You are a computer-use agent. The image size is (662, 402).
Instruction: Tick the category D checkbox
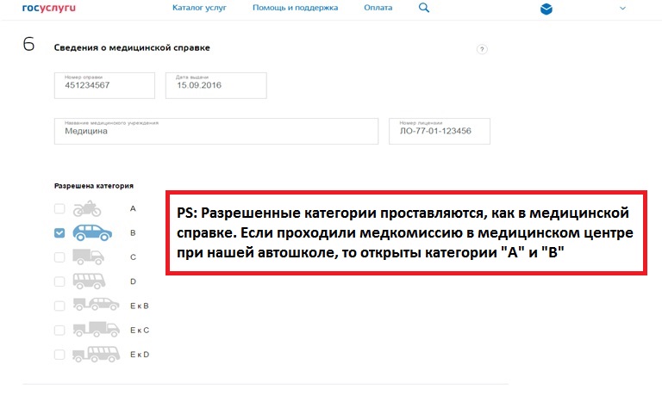coord(59,281)
